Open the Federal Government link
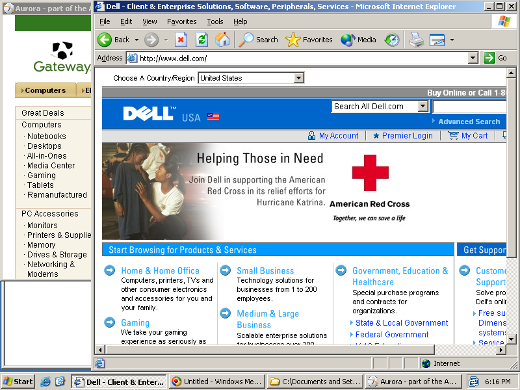520x390 pixels. (x=392, y=334)
